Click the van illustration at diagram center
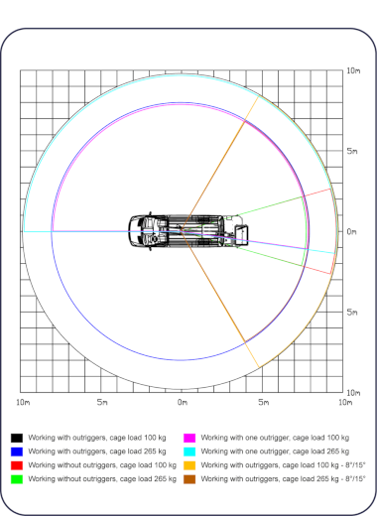The image size is (377, 516). (x=188, y=231)
